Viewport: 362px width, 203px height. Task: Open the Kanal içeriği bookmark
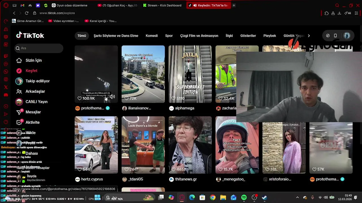pyautogui.click(x=101, y=21)
